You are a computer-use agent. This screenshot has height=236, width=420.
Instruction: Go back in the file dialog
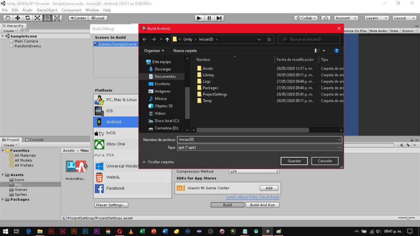coord(145,39)
